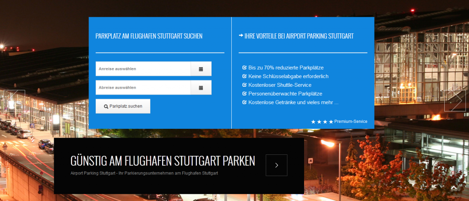Click checkmark beside Personenüberwachte Parkplätze
The height and width of the screenshot is (201, 469).
click(245, 94)
